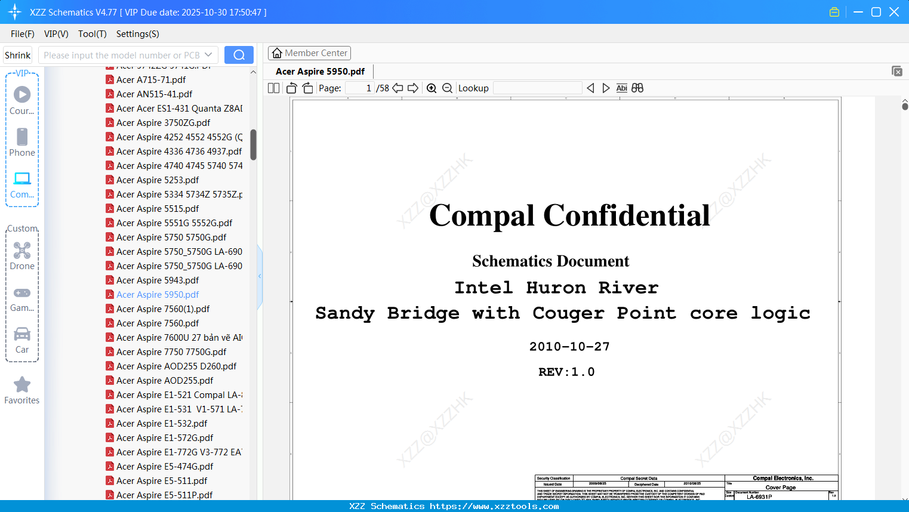Click the blue search button
The width and height of the screenshot is (909, 512).
tap(239, 55)
